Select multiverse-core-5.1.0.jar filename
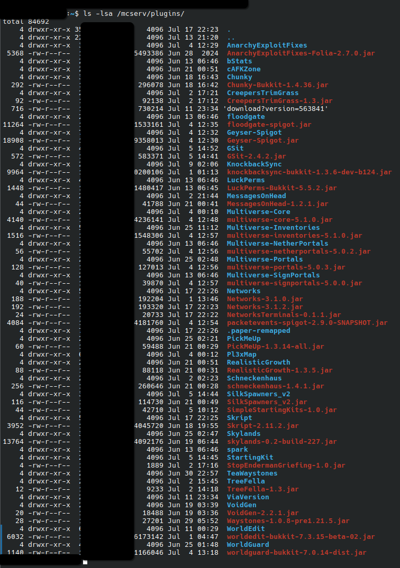The image size is (400, 568). coord(279,220)
